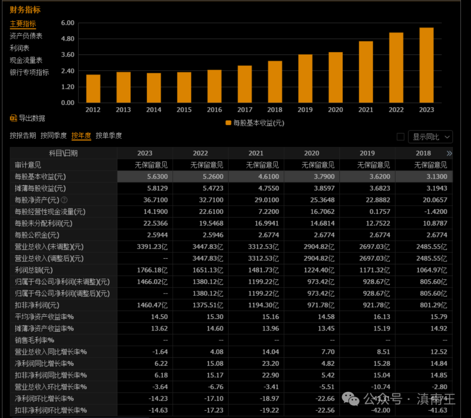
Task: Select the 营业总收入同比增长率% row label
Action: coord(51,352)
